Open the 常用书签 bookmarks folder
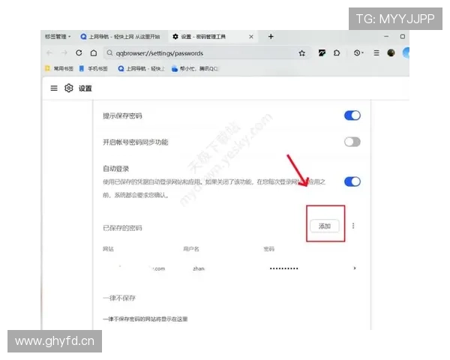450x360 pixels. [59, 68]
